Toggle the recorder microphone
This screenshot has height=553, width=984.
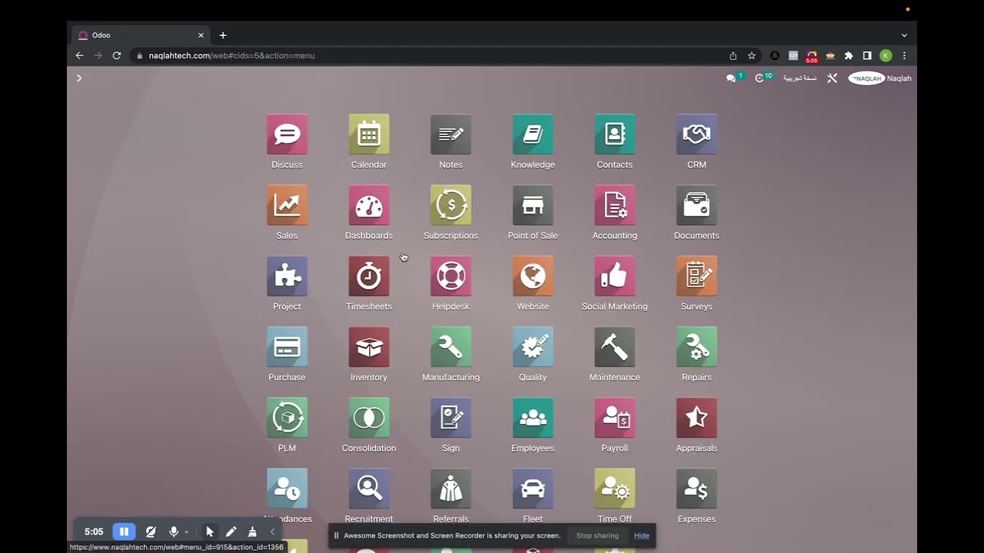(174, 531)
